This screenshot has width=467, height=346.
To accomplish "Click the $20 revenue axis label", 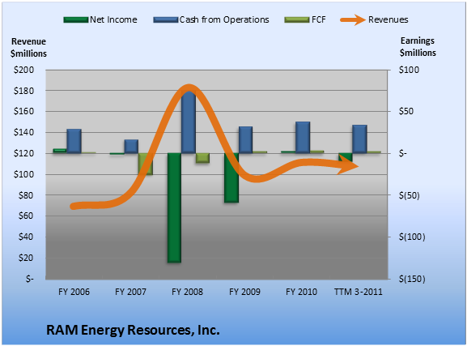I will tap(26, 258).
